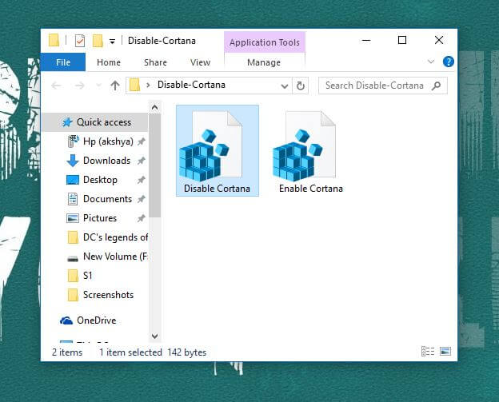Click the pin icon next to Desktop
The width and height of the screenshot is (499, 402).
142,180
